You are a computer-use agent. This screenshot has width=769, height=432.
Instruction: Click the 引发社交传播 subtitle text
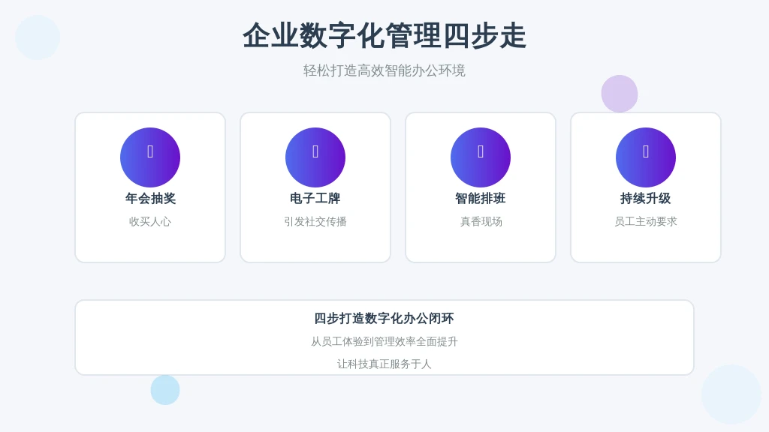click(x=315, y=221)
